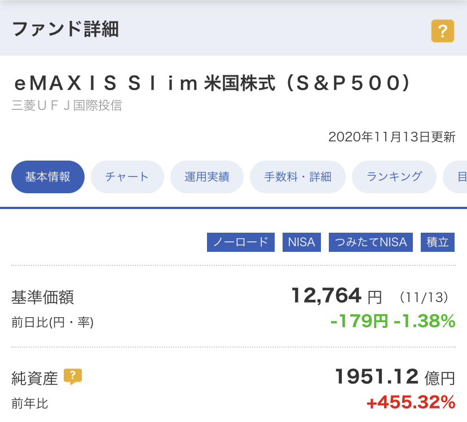Click the 積立 tag
Screen dimensions: 467x422
pos(438,242)
